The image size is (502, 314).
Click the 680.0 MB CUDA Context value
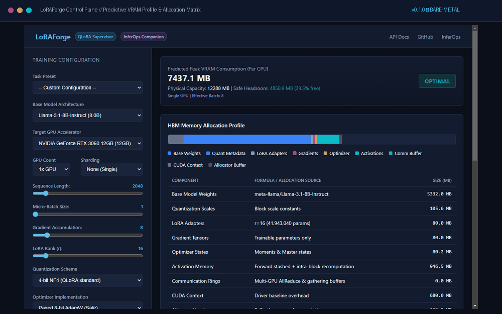[441, 295]
